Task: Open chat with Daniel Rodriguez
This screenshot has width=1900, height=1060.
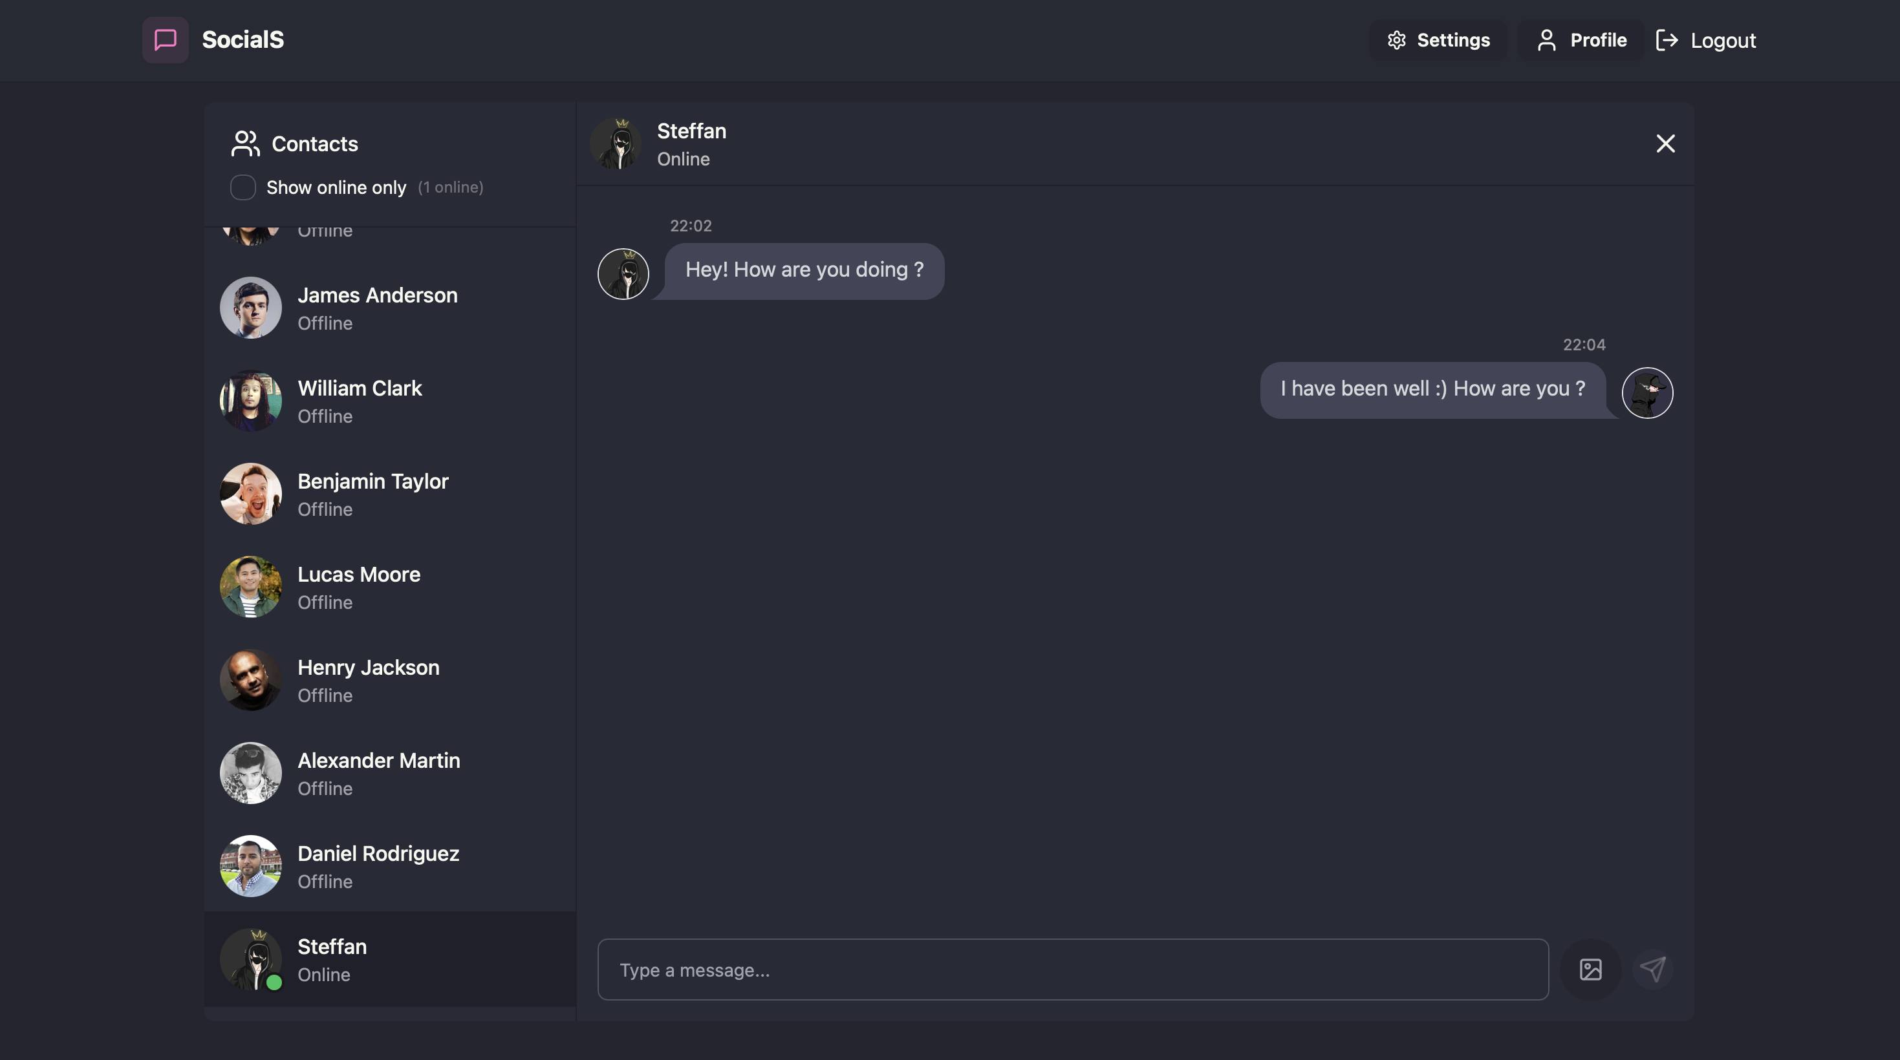Action: pos(390,866)
